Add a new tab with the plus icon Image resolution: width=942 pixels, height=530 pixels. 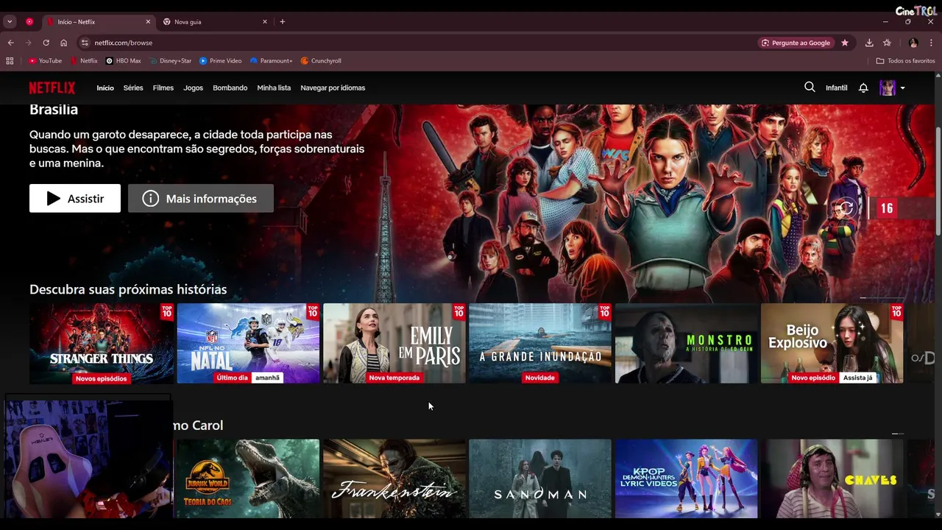tap(282, 21)
